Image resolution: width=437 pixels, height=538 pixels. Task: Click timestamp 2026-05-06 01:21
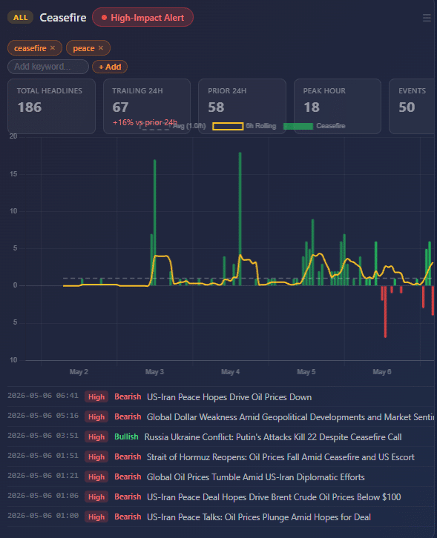(x=43, y=476)
